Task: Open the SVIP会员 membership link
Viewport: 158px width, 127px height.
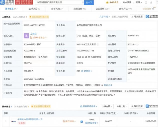Action: pos(112,2)
